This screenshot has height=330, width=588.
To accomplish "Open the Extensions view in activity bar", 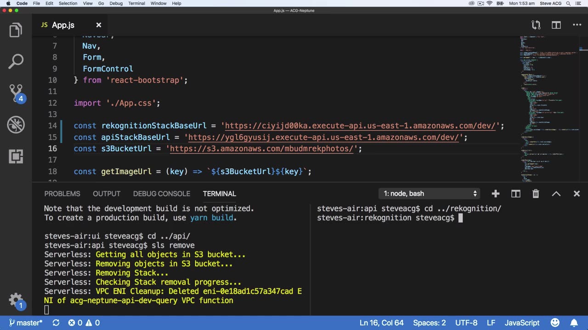I will [16, 156].
